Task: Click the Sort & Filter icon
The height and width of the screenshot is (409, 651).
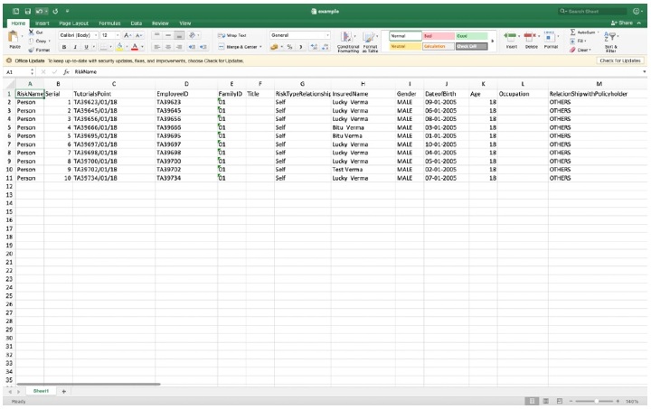Action: [x=610, y=36]
